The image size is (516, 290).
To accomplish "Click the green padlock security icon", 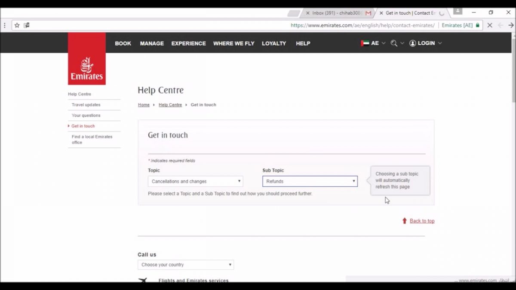I will click(477, 25).
